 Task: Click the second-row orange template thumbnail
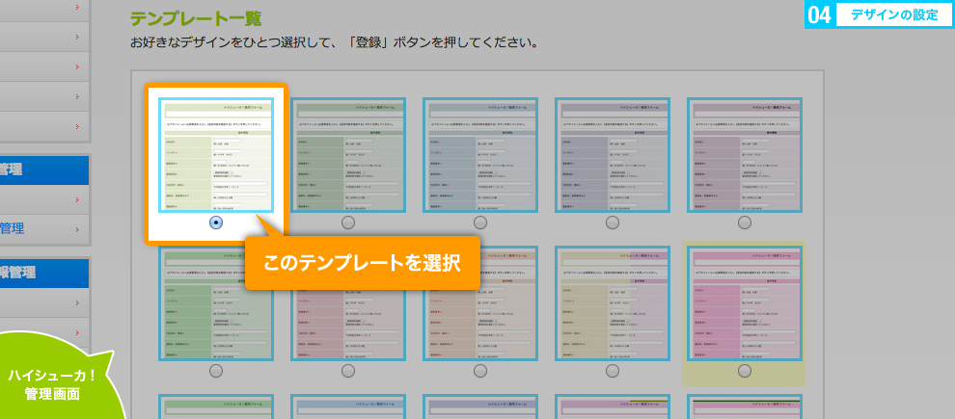(480, 303)
